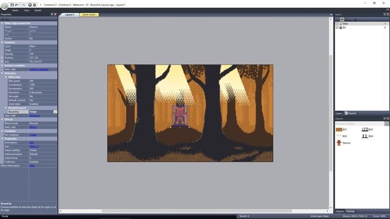
Task: Click the Behaviors add/edit link
Action: (35, 116)
